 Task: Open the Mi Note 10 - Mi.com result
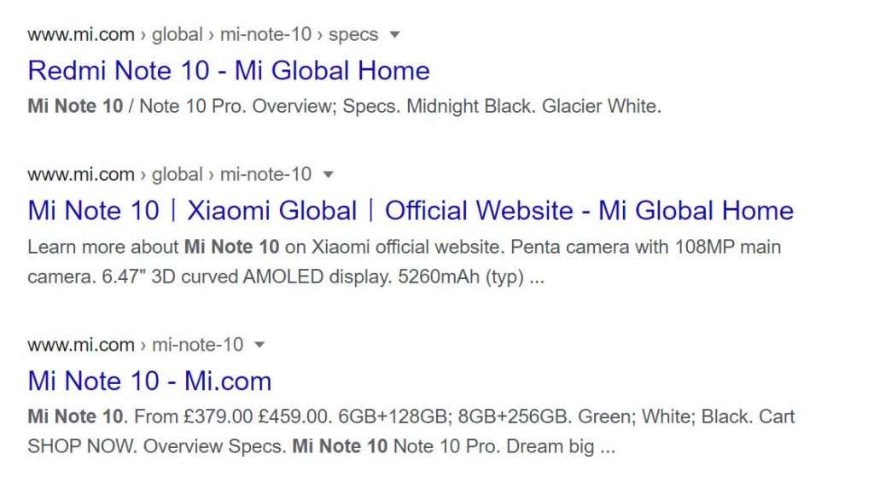pos(149,381)
